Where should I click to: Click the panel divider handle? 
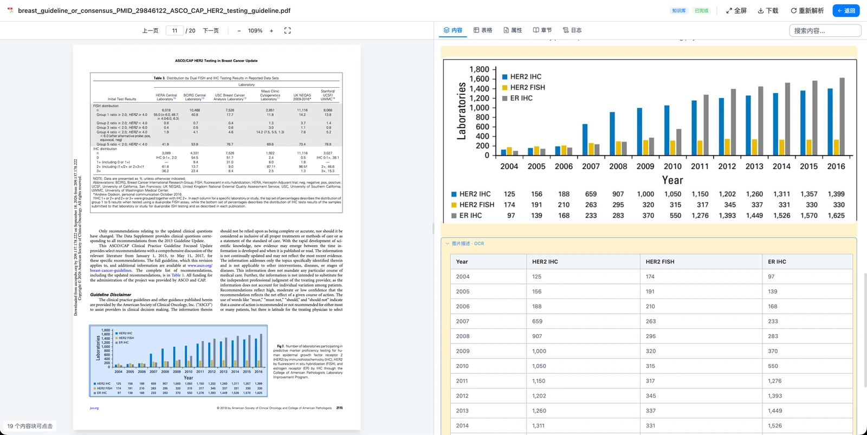tap(433, 229)
